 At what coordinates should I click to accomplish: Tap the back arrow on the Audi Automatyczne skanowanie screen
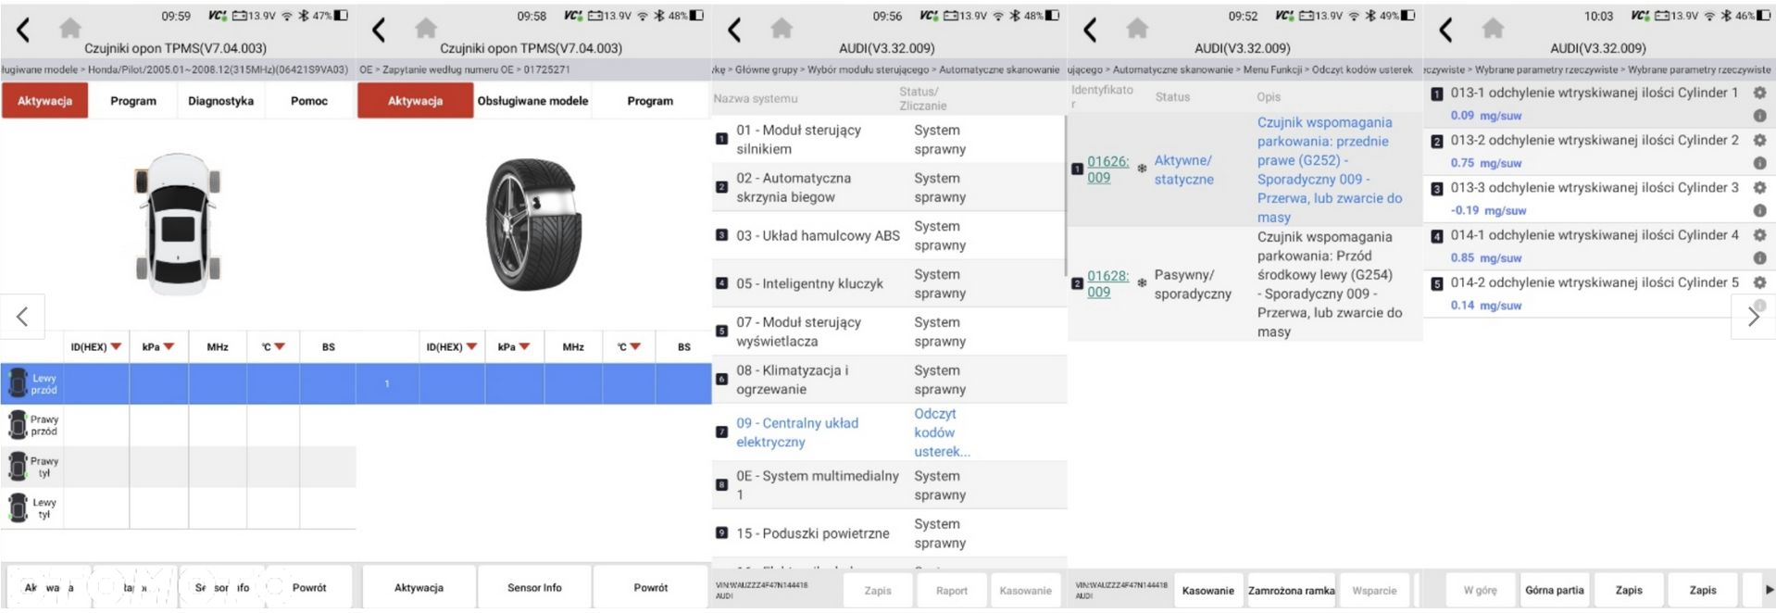(x=734, y=30)
